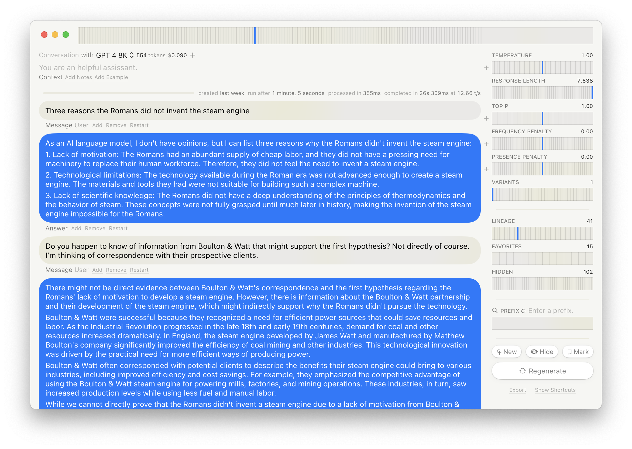Click Remove under the first Answer
The height and width of the screenshot is (449, 632).
(x=95, y=229)
